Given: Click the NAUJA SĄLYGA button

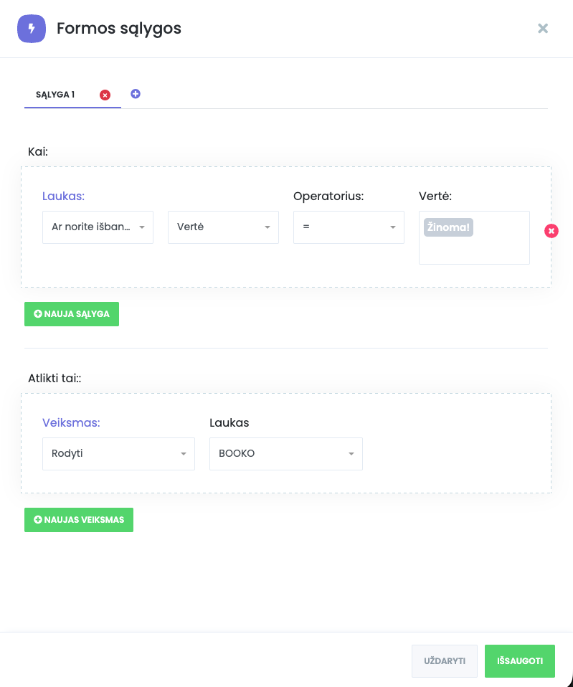Looking at the screenshot, I should pos(72,314).
